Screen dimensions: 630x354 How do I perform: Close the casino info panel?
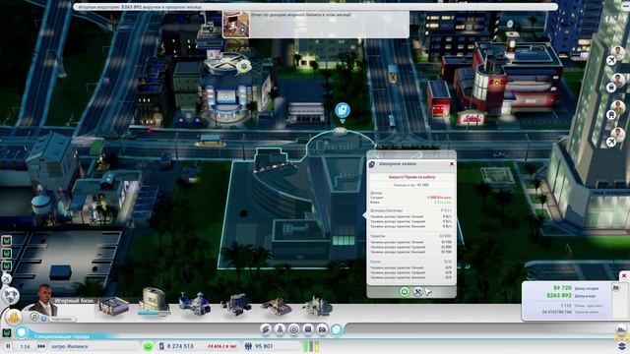pyautogui.click(x=452, y=164)
